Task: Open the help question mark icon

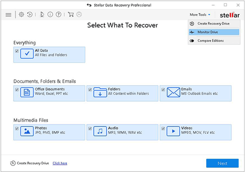Action: 59,15
